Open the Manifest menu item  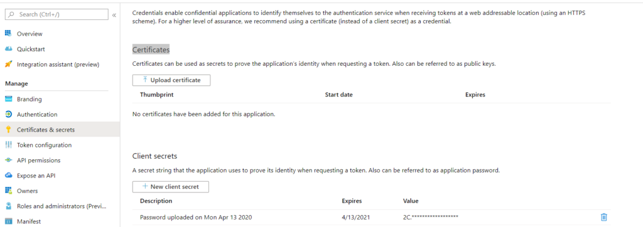pos(60,221)
